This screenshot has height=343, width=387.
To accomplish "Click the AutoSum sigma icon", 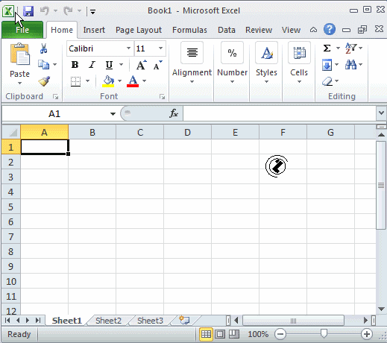I will pos(327,48).
